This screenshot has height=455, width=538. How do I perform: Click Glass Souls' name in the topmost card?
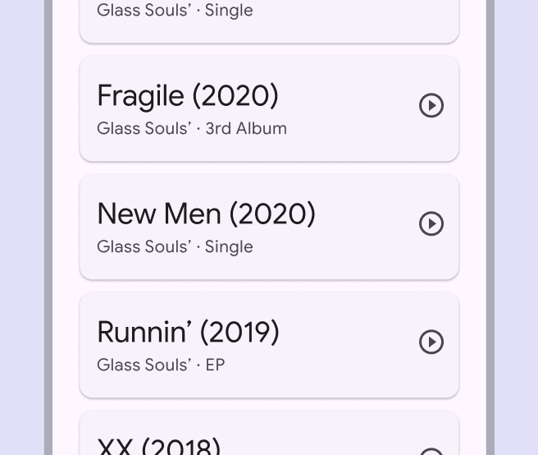point(144,11)
